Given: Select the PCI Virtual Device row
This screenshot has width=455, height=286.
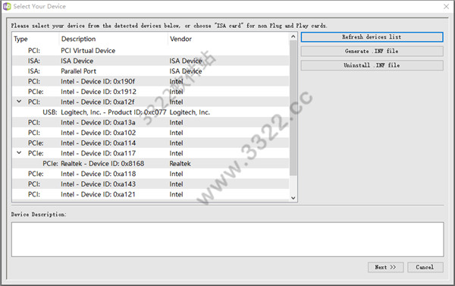Looking at the screenshot, I should tap(151, 51).
